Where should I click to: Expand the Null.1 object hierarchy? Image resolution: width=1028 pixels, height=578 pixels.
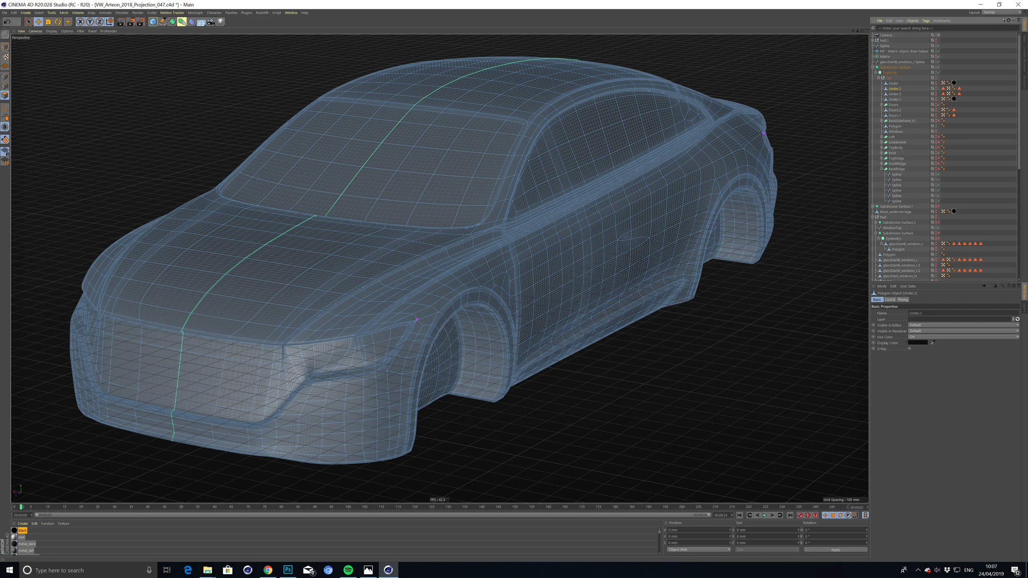click(873, 40)
